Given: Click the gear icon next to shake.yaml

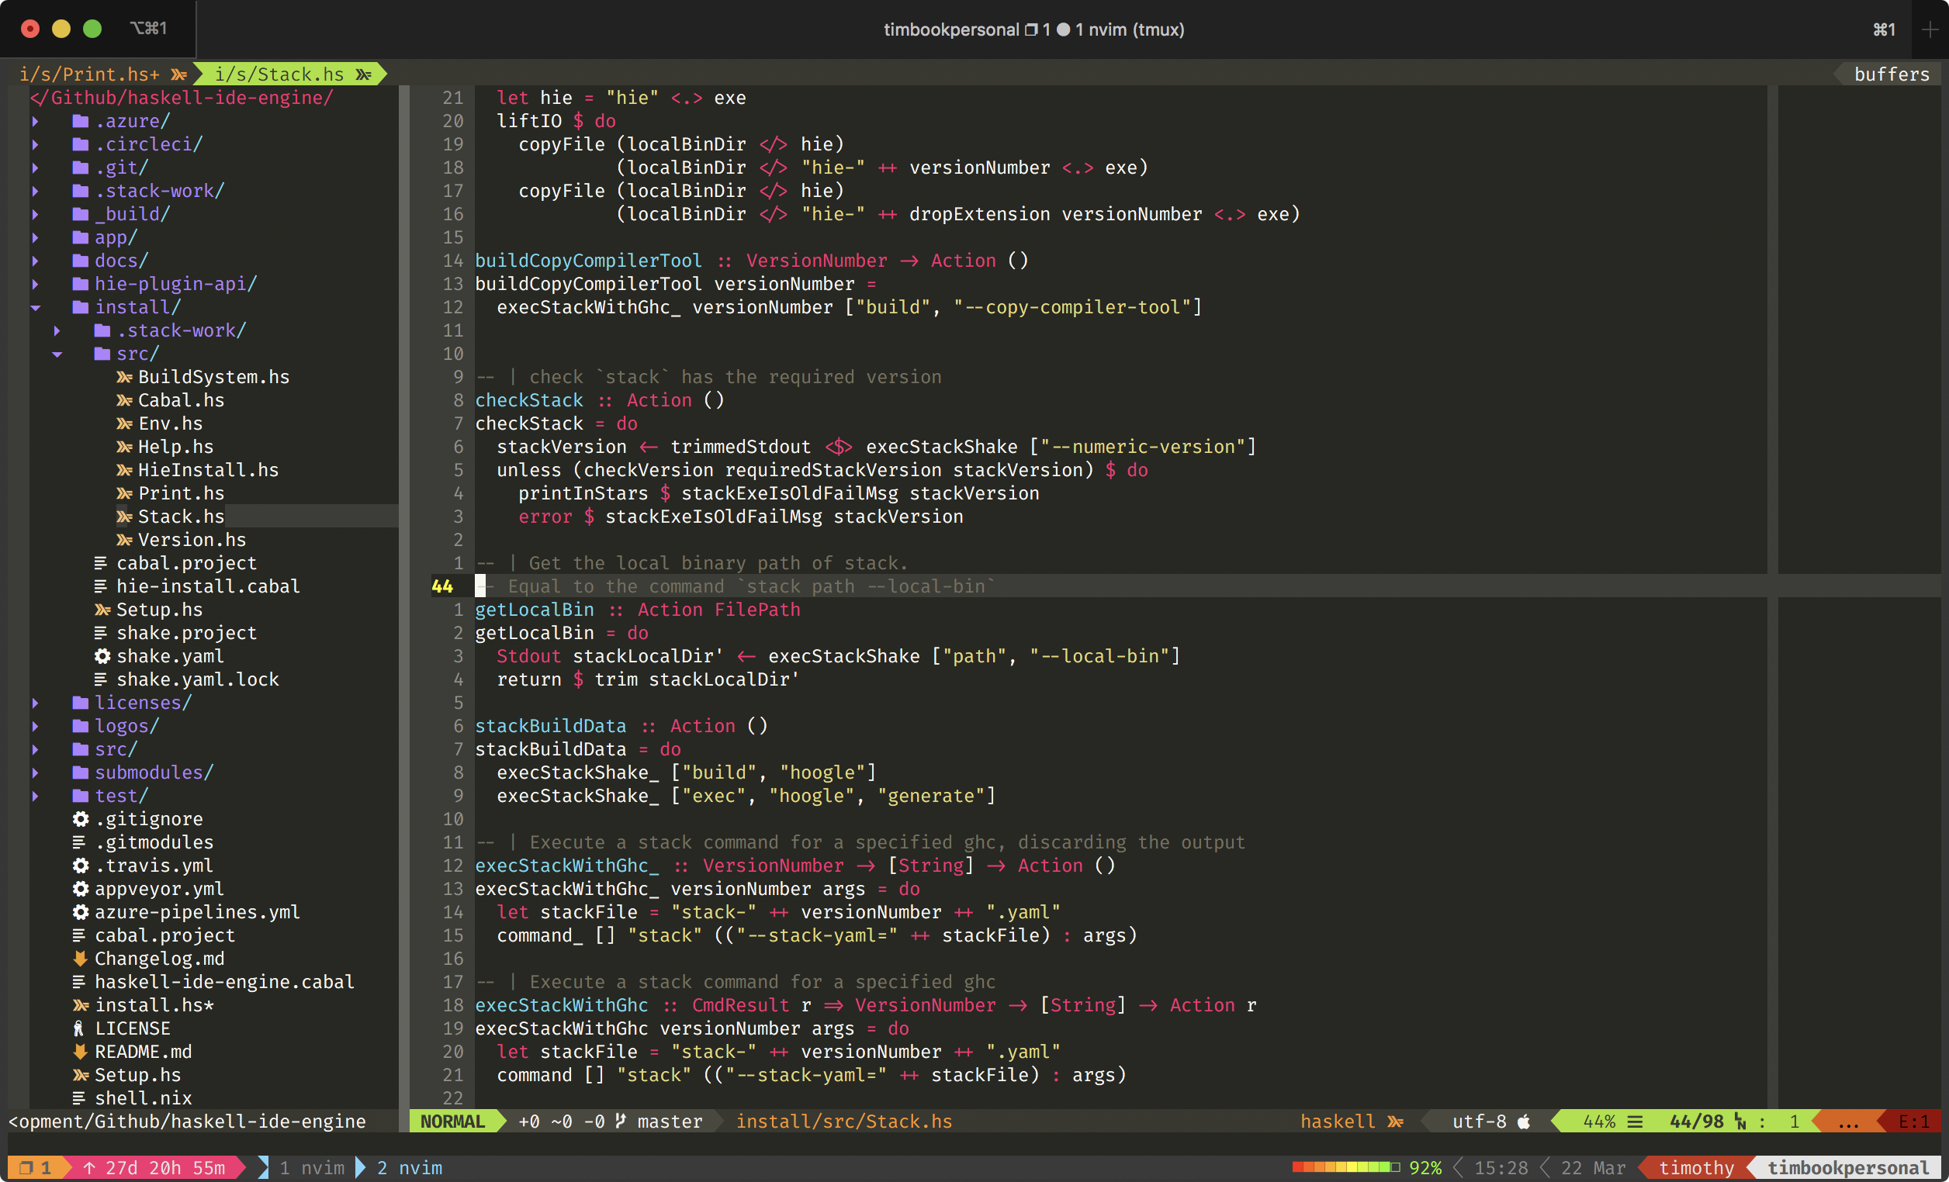Looking at the screenshot, I should tap(102, 656).
